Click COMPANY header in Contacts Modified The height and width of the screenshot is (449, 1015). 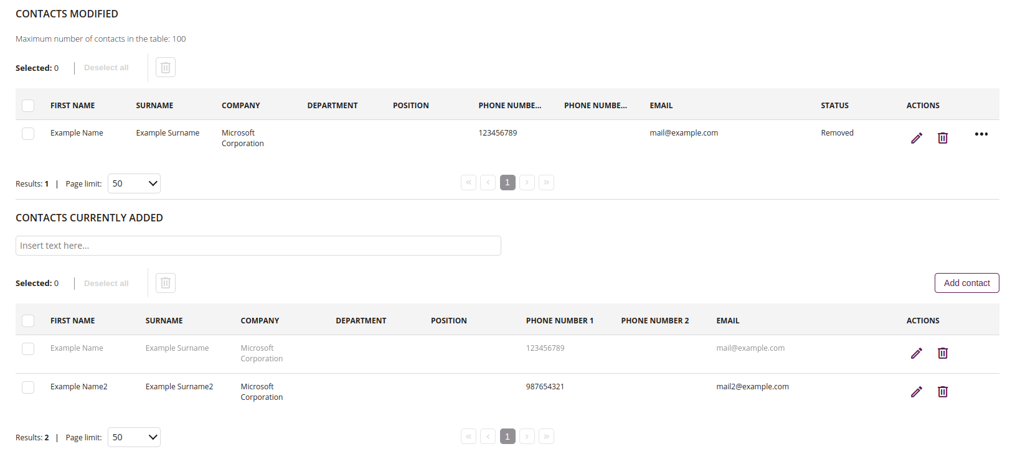point(241,106)
